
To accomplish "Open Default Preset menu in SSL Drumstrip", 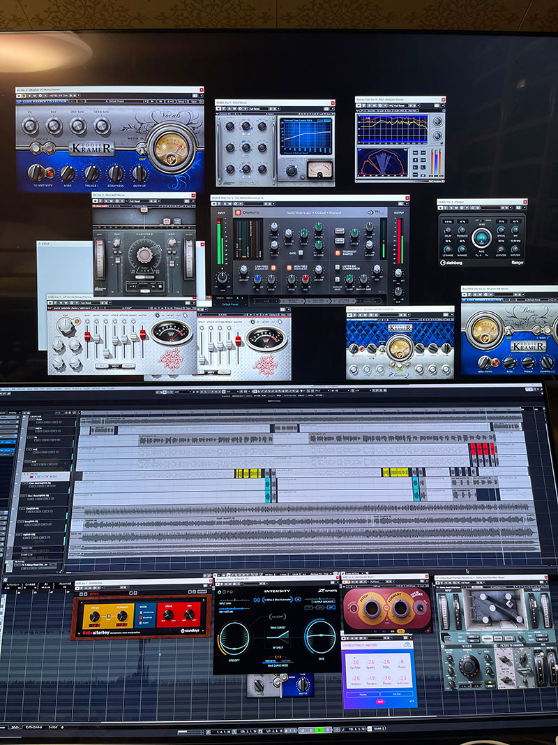I will pos(231,304).
